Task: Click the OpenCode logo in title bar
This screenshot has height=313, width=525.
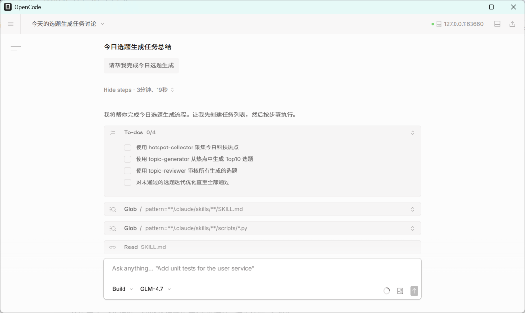Action: coord(7,7)
